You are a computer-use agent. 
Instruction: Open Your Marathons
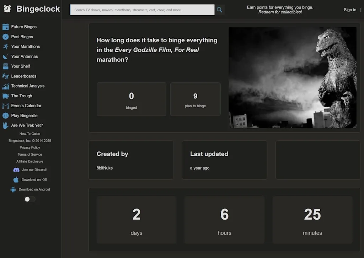coord(26,47)
